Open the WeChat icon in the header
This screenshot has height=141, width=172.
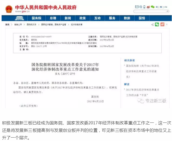point(153,7)
